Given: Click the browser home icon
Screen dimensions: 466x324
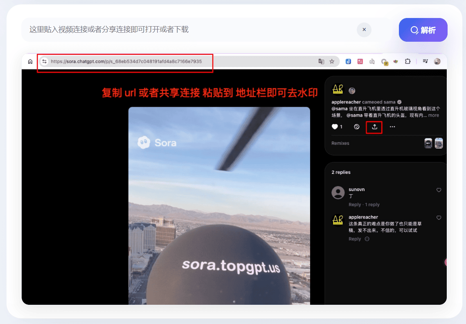Looking at the screenshot, I should point(30,61).
